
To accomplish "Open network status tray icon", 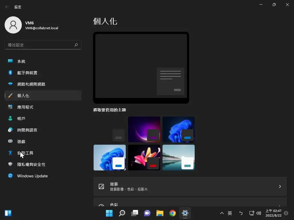I will [252, 213].
